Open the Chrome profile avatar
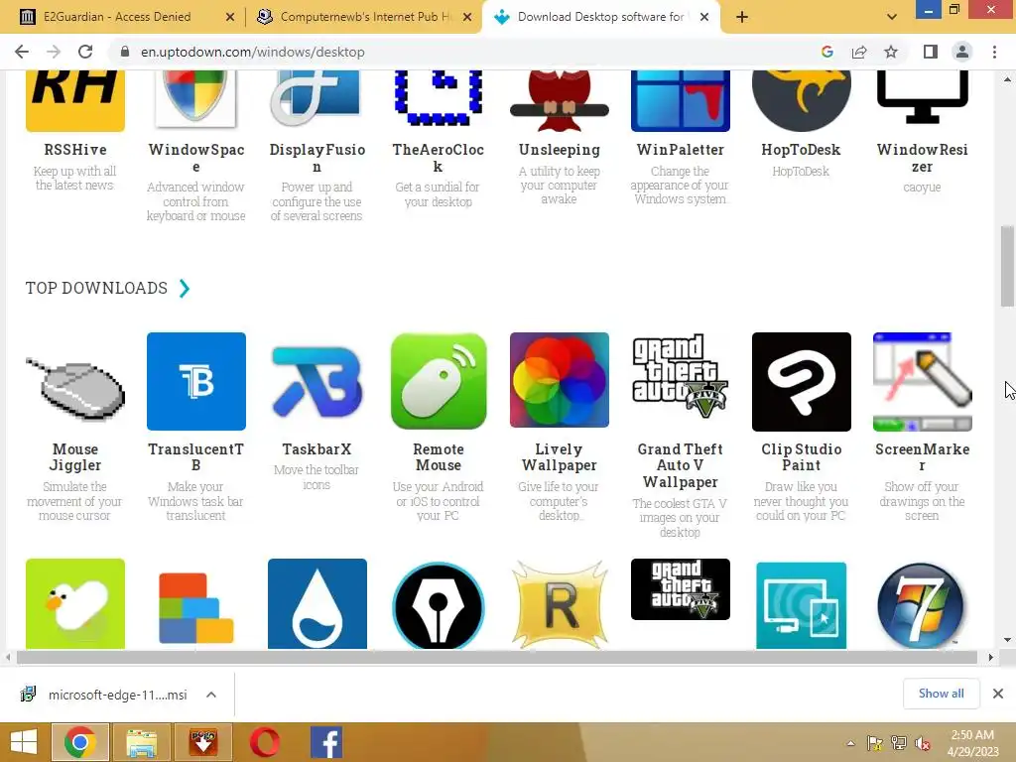This screenshot has width=1016, height=762. (x=962, y=52)
